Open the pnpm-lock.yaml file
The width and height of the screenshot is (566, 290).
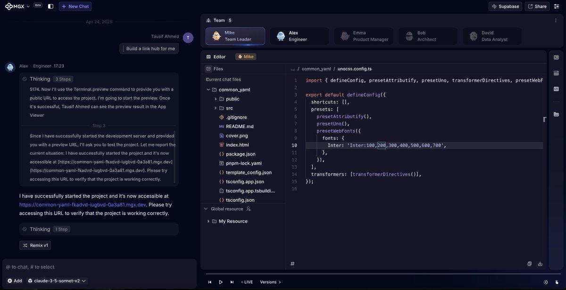240,163
